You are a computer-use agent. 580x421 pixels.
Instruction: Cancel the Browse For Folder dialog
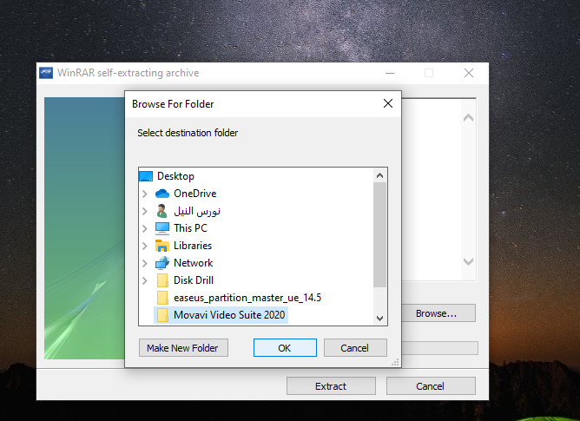[355, 348]
